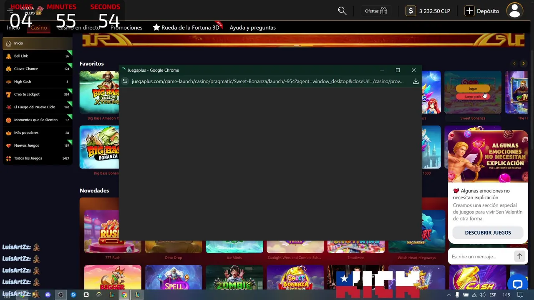Screen dimensions: 534x300
Task: Open CapCut from the taskbar
Action: tap(86, 295)
